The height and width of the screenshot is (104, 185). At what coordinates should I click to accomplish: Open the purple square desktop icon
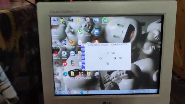coord(64,42)
